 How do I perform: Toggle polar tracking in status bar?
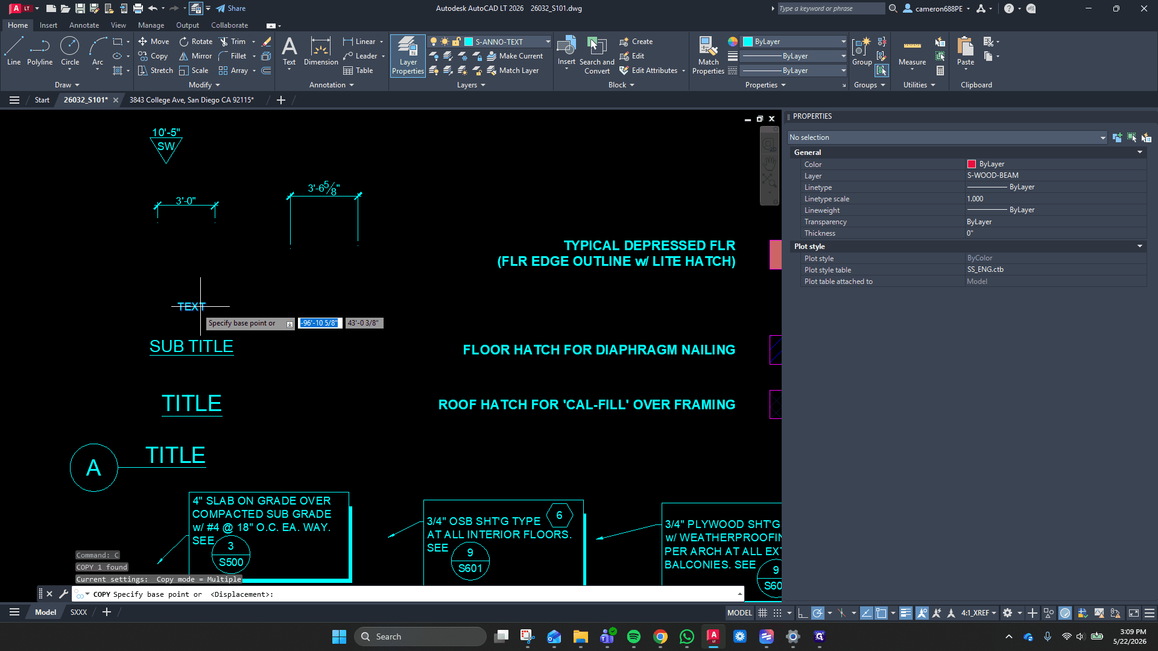pyautogui.click(x=818, y=613)
